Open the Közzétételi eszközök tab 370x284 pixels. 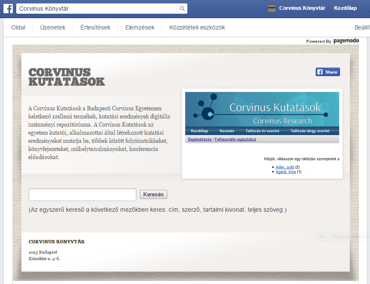[197, 27]
